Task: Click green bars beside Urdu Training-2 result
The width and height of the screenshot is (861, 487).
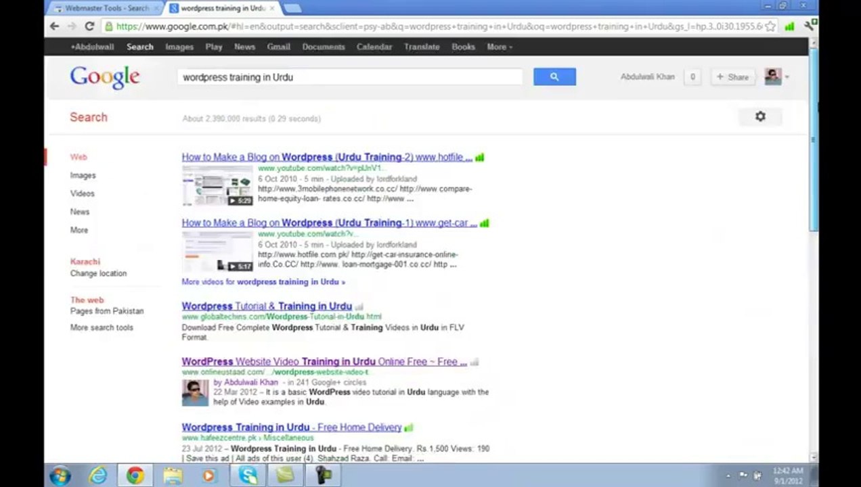Action: pos(480,158)
